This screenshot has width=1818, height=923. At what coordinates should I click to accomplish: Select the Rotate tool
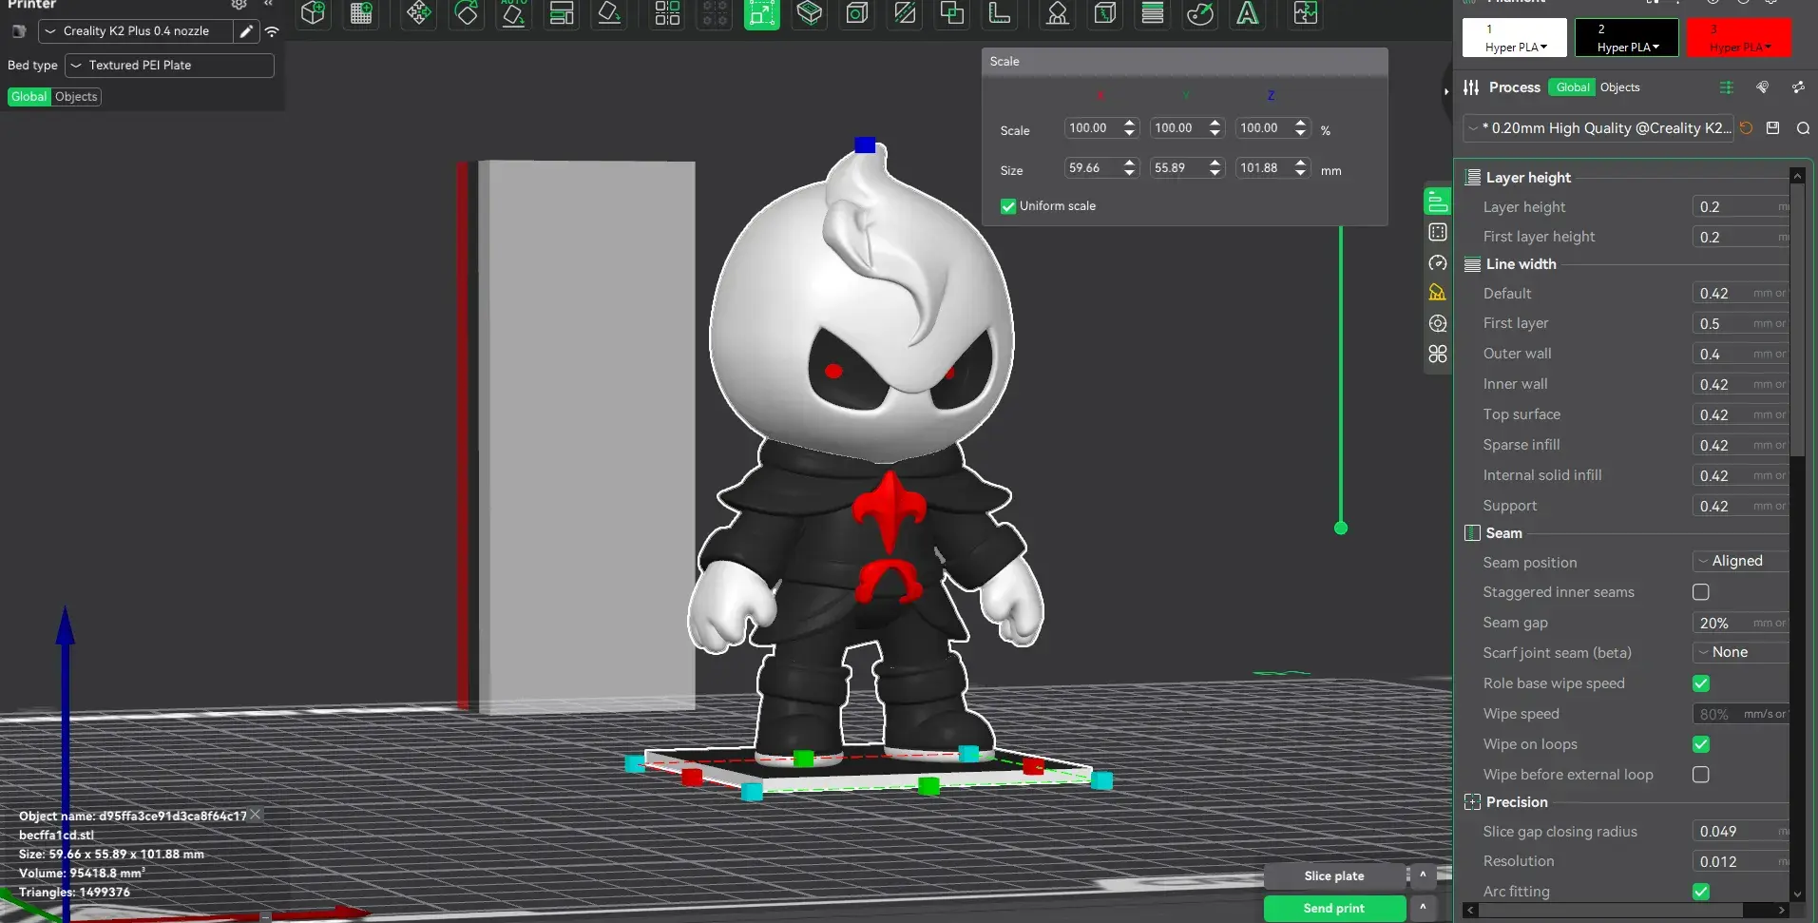(x=467, y=13)
